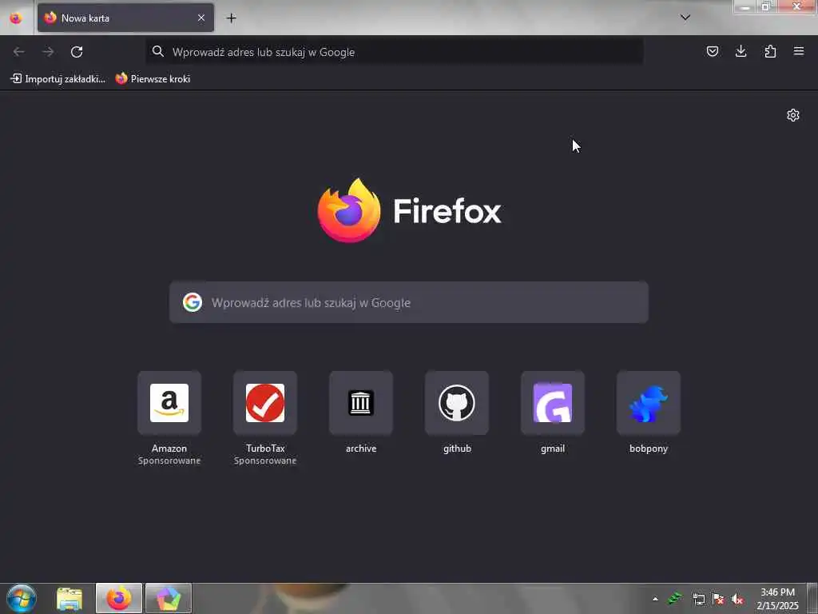Open Firefox View pinned tab
The width and height of the screenshot is (818, 614).
pos(16,18)
